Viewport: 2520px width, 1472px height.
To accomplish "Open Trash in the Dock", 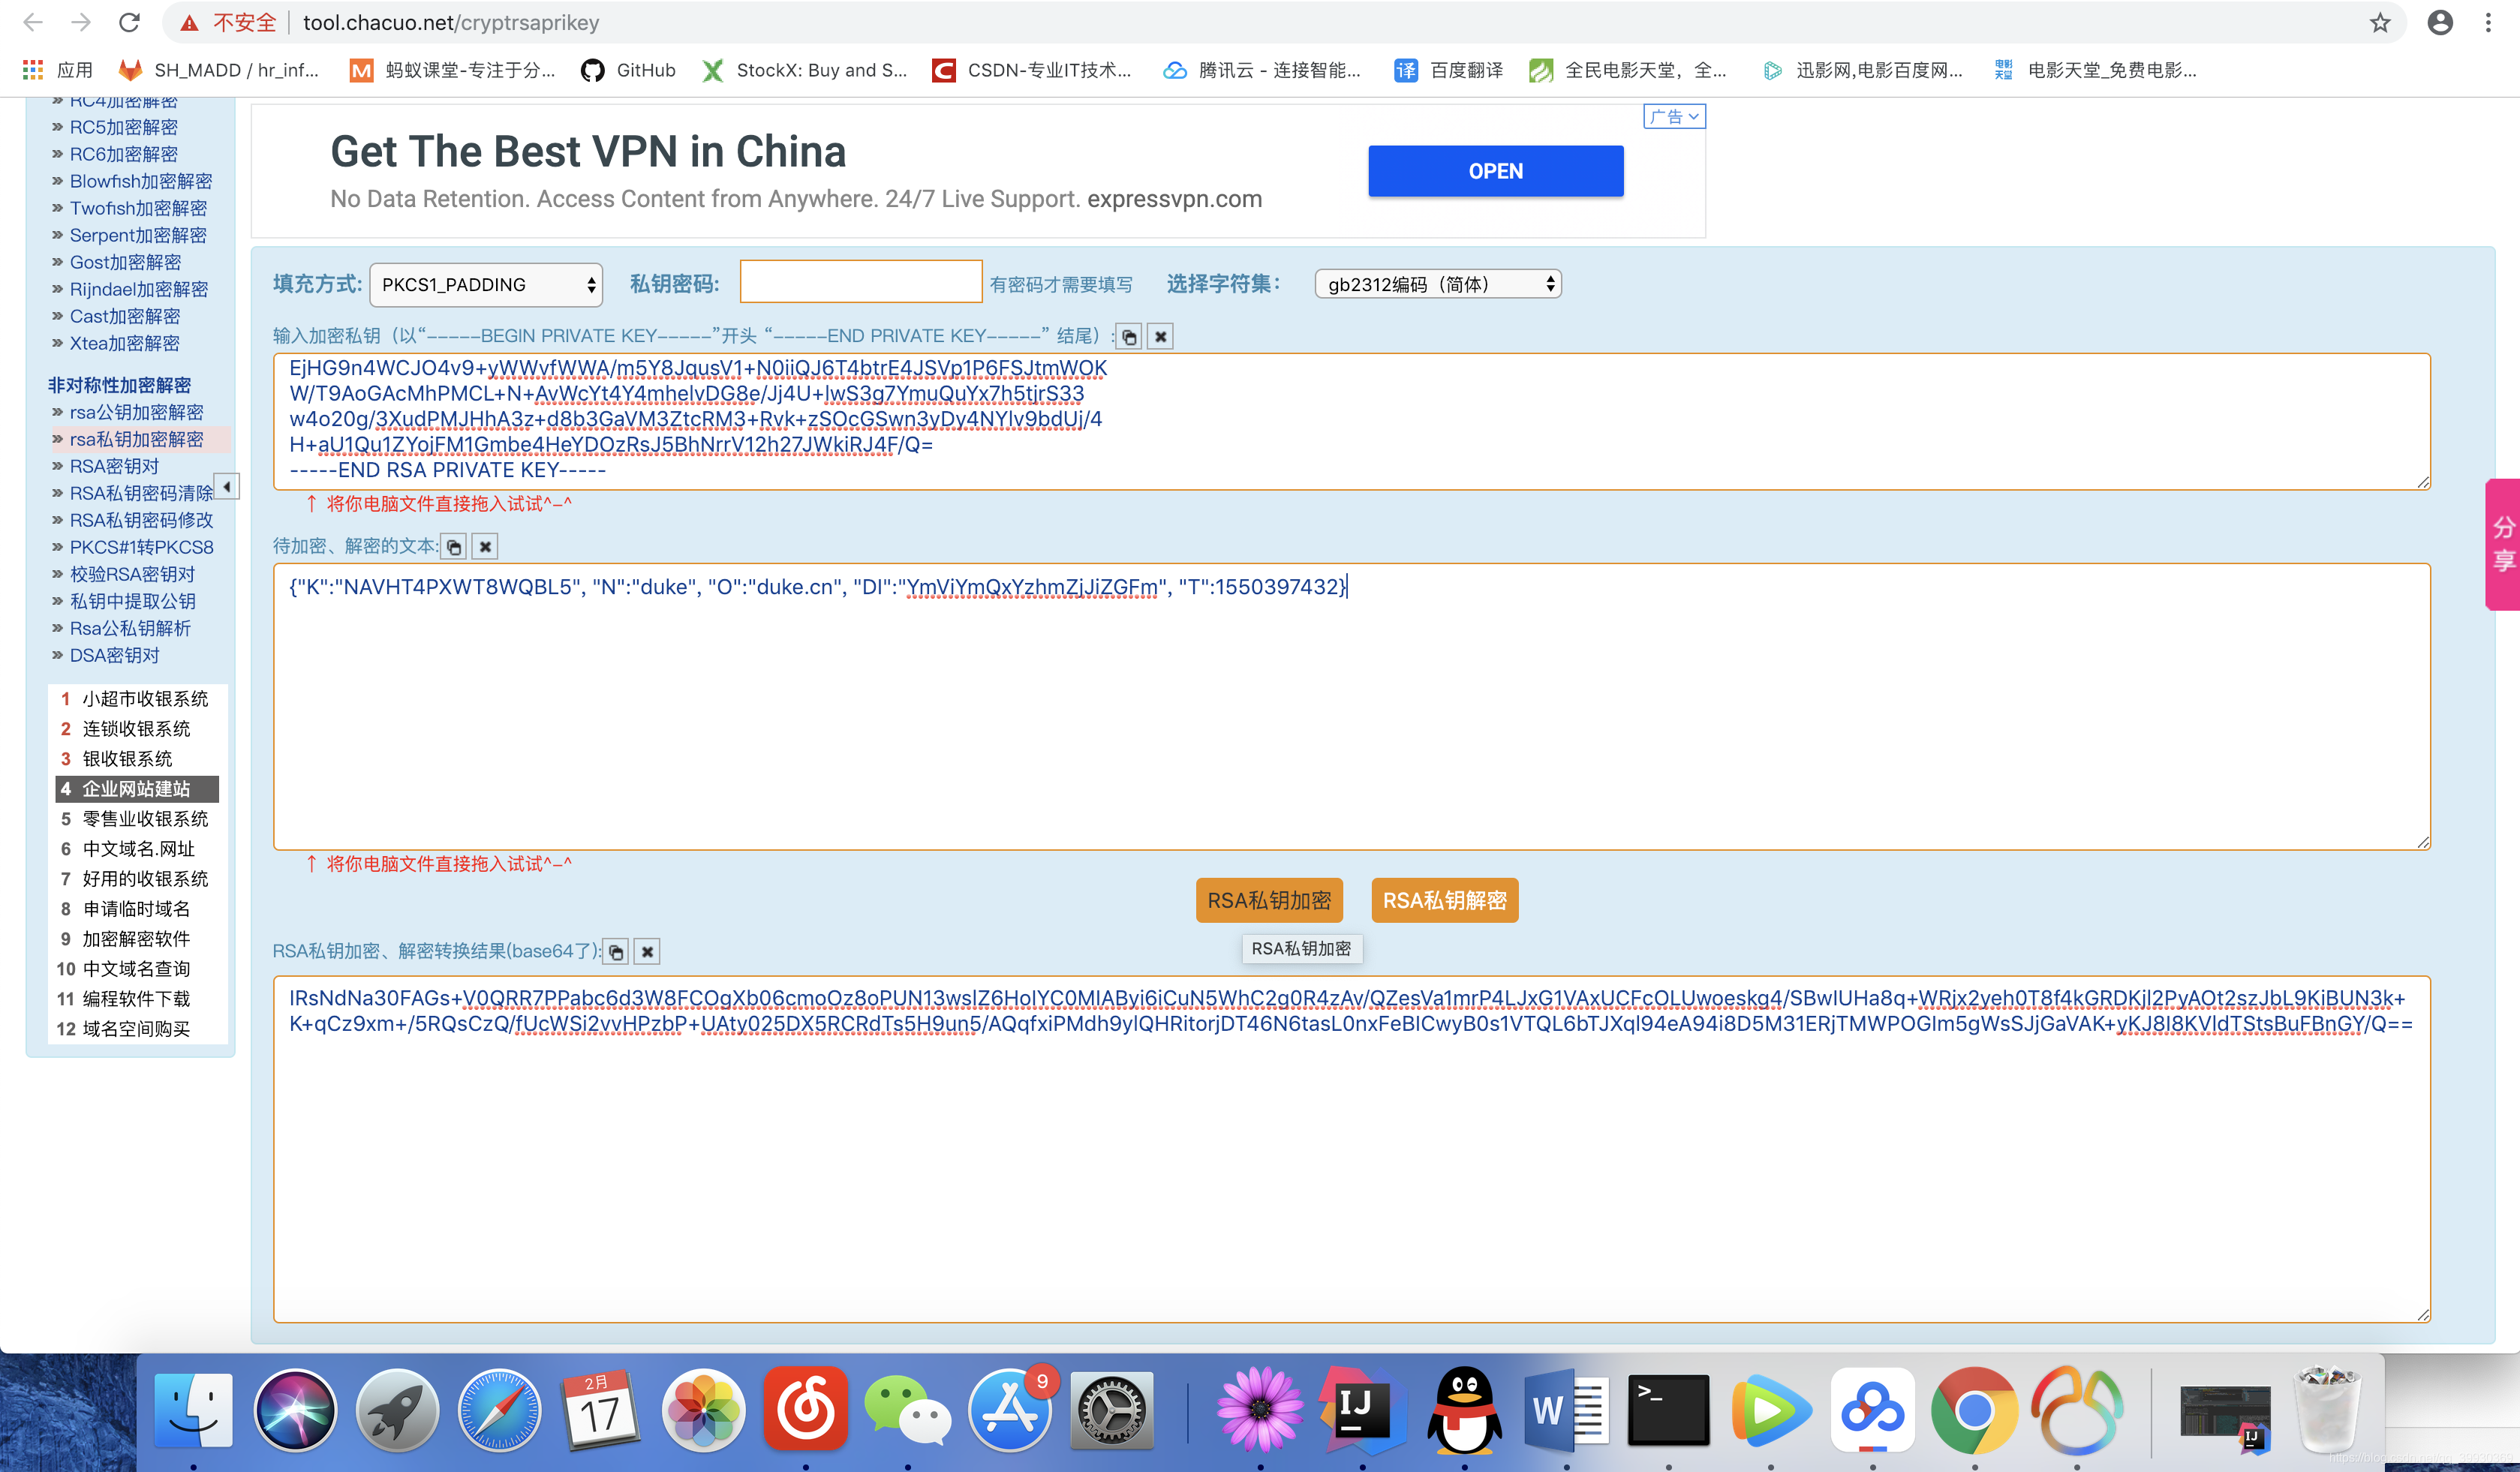I will [2329, 1411].
